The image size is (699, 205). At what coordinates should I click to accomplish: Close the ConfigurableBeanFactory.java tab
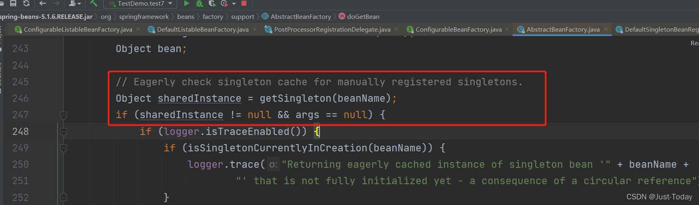tap(507, 29)
